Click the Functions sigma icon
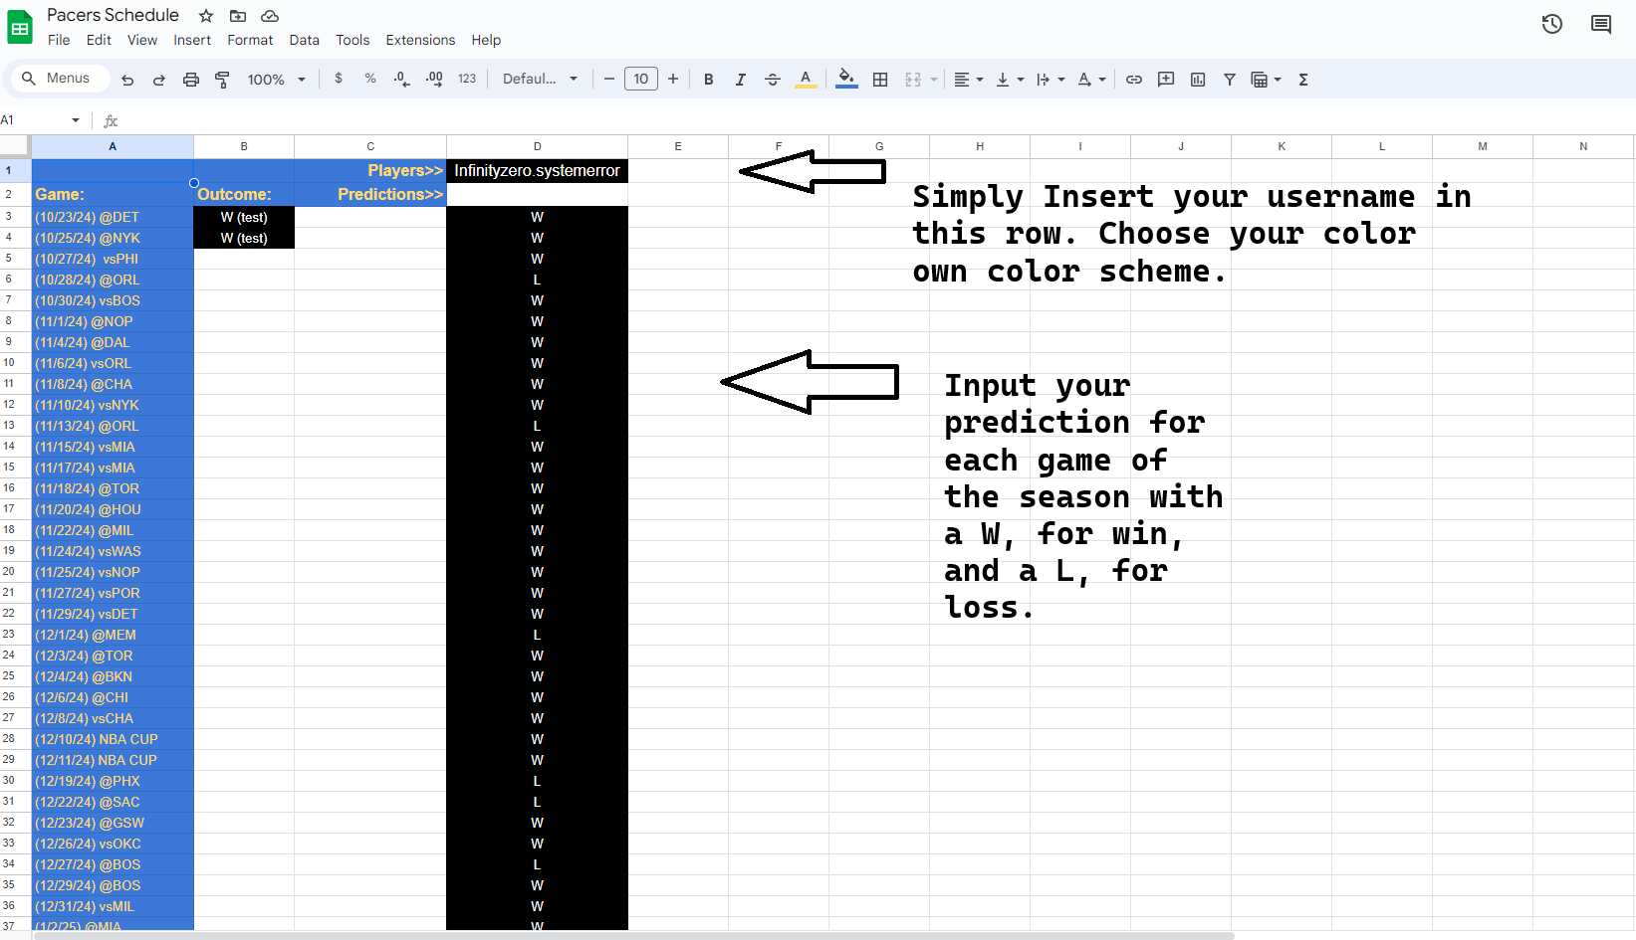Image resolution: width=1636 pixels, height=940 pixels. pos(1303,80)
